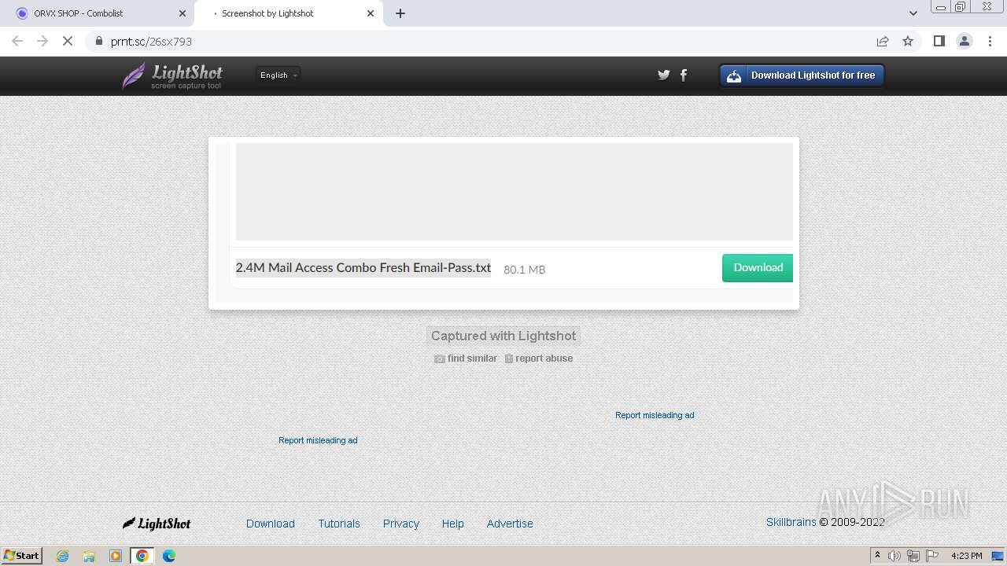
Task: Open Chrome profile menu
Action: click(965, 41)
